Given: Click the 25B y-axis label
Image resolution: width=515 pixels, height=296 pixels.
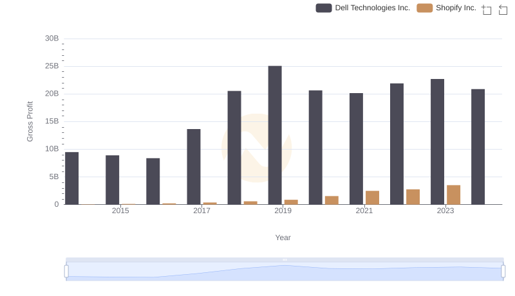Looking at the screenshot, I should click(x=52, y=66).
